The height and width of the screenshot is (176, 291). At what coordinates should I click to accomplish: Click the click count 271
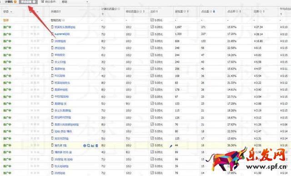[203, 27]
